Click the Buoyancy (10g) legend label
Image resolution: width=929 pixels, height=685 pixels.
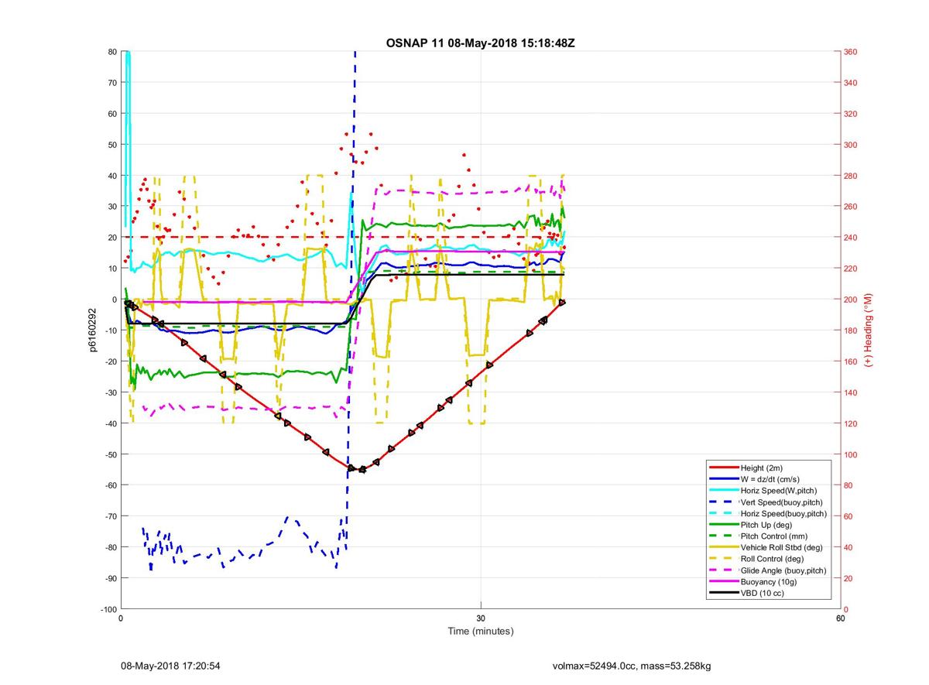click(769, 581)
